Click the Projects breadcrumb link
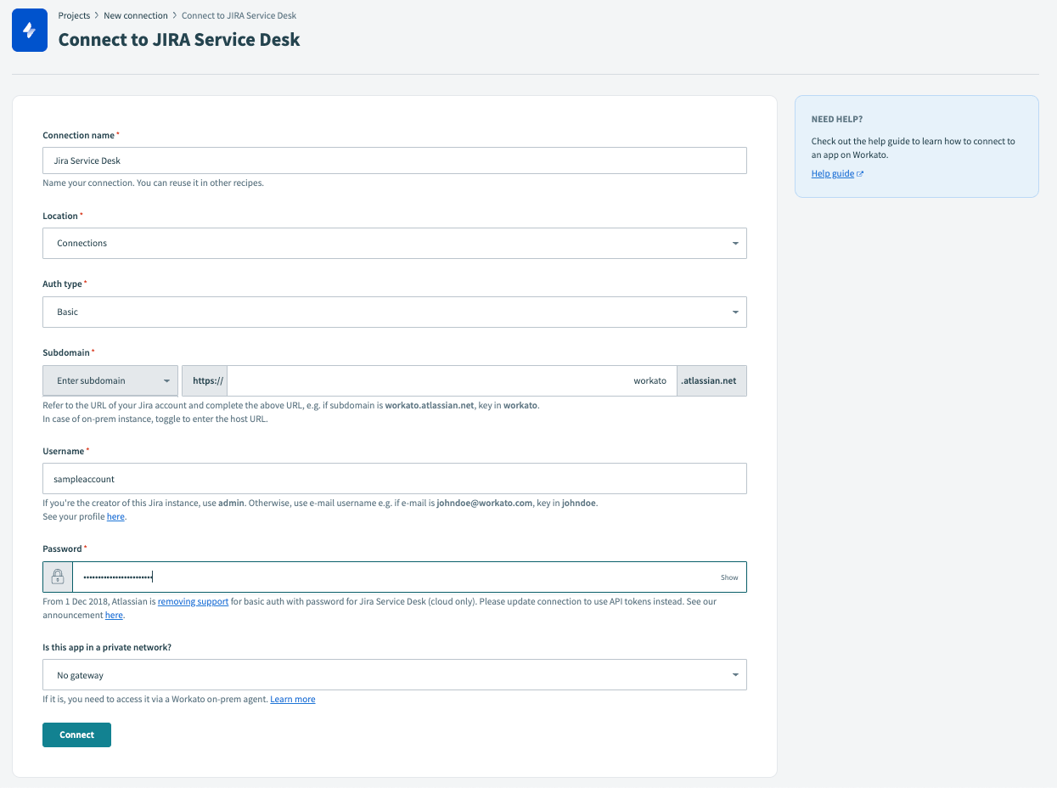This screenshot has width=1057, height=788. coord(74,14)
